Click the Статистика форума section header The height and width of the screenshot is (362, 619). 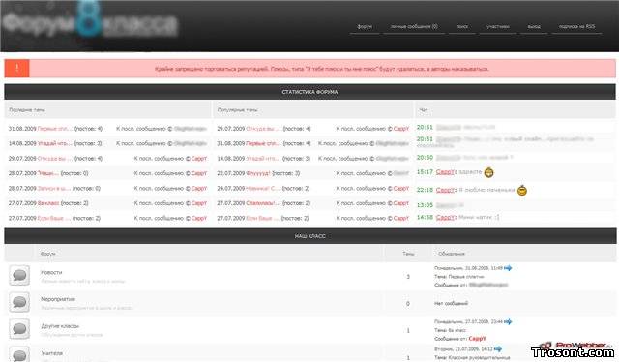(x=309, y=92)
